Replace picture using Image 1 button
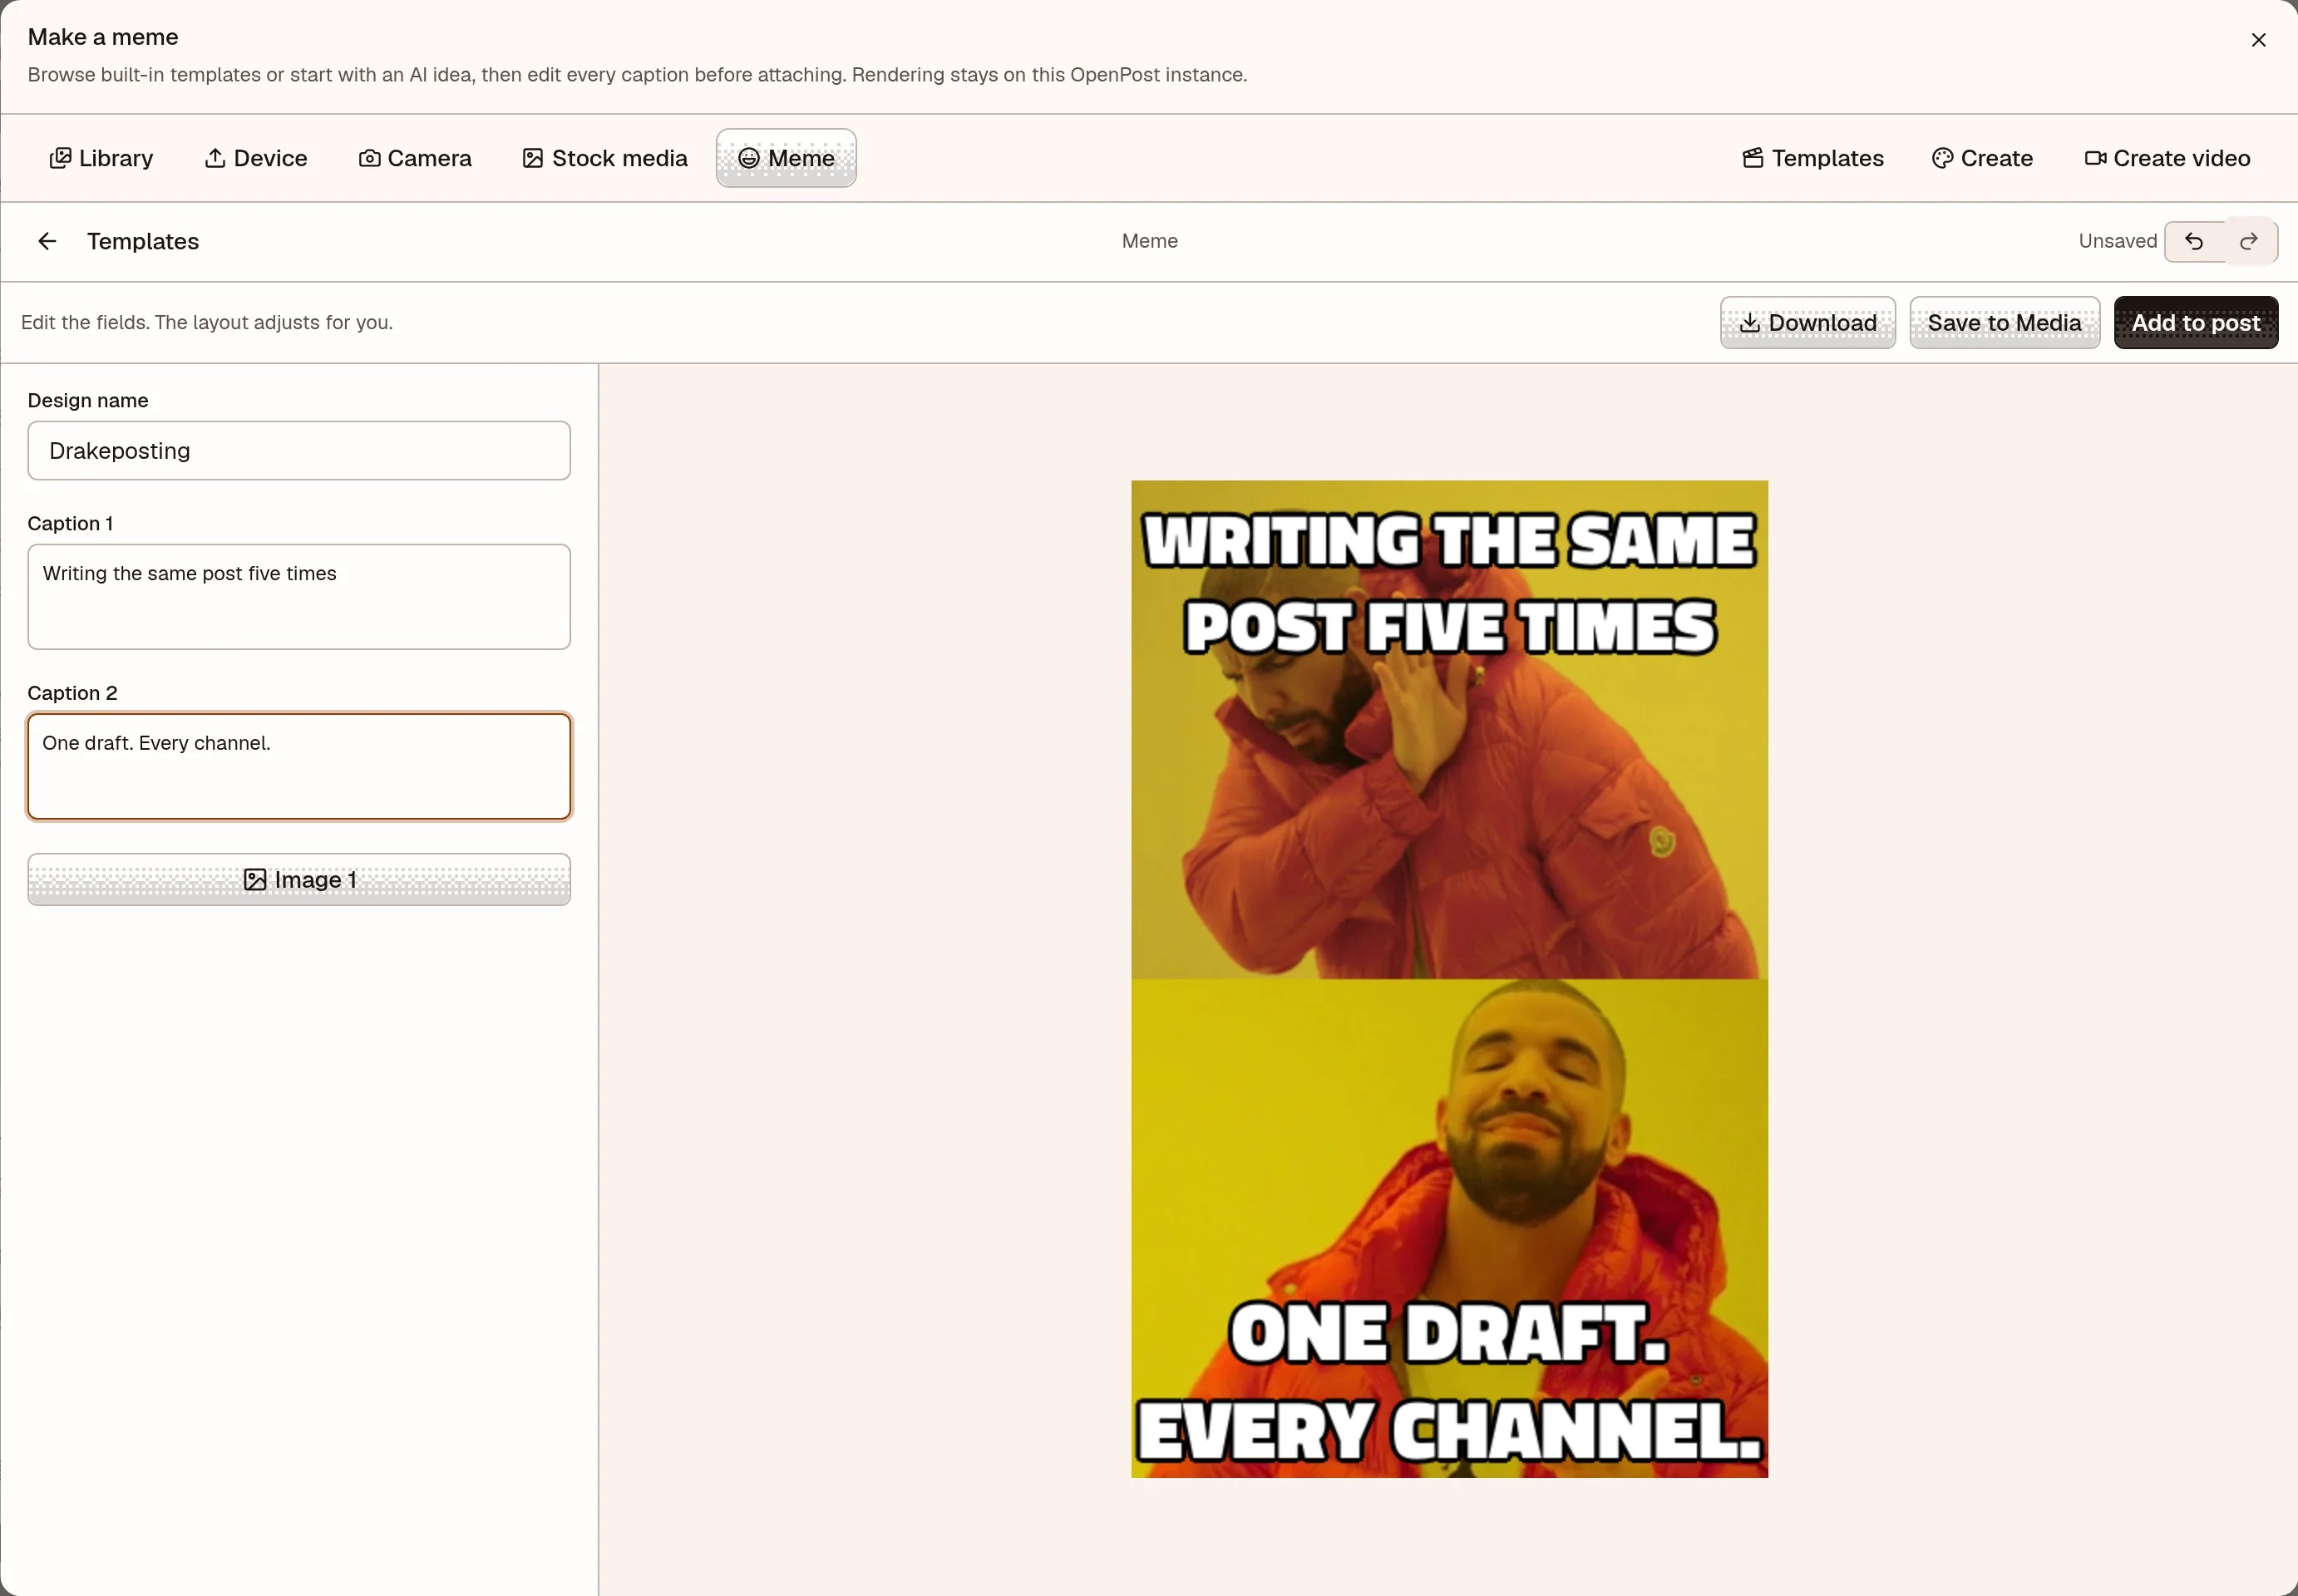Screen dimensions: 2298x1596 click(299, 879)
